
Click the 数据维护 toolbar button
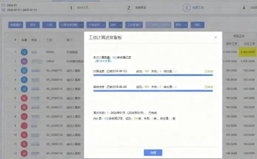[x=16, y=25]
